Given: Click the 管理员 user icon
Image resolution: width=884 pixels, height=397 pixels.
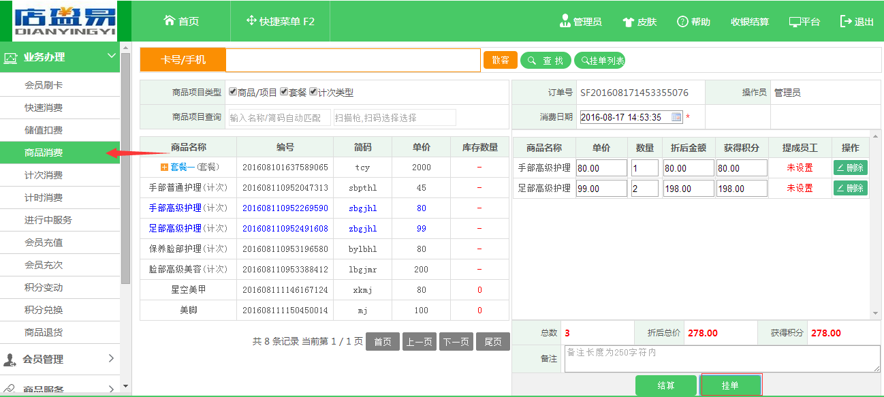Looking at the screenshot, I should [x=565, y=21].
